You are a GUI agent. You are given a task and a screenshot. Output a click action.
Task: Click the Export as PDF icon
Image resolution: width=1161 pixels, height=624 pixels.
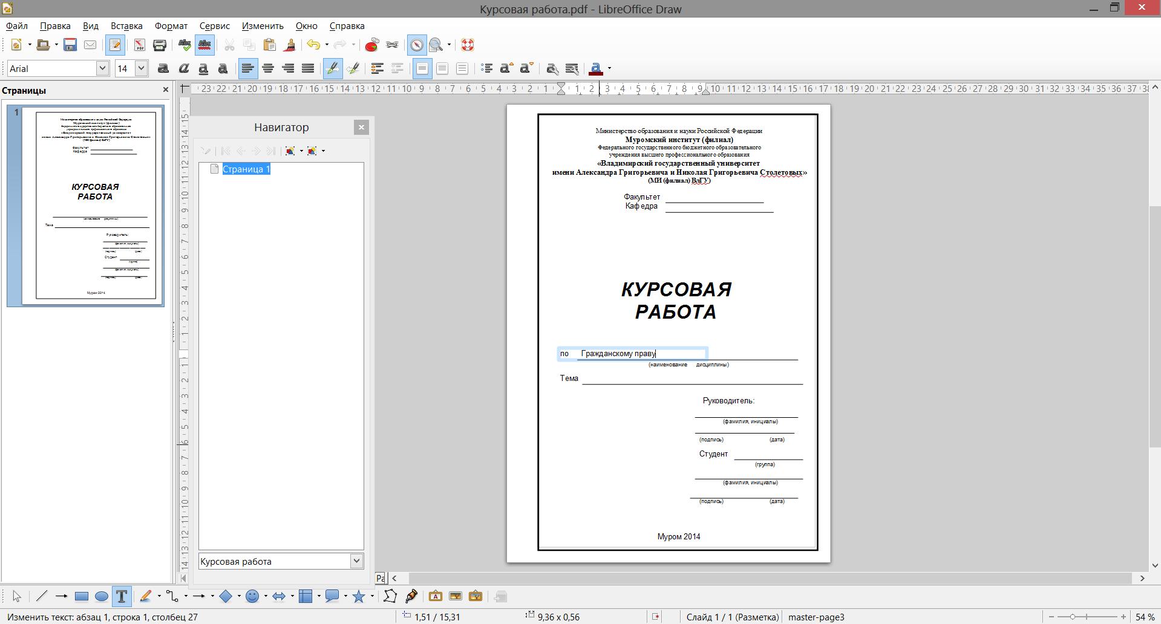click(139, 45)
